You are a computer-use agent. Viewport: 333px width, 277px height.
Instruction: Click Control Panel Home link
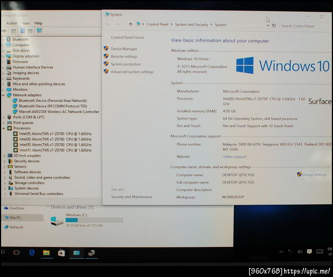pos(128,37)
